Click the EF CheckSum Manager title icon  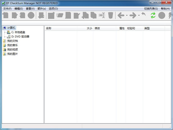tap(3, 3)
